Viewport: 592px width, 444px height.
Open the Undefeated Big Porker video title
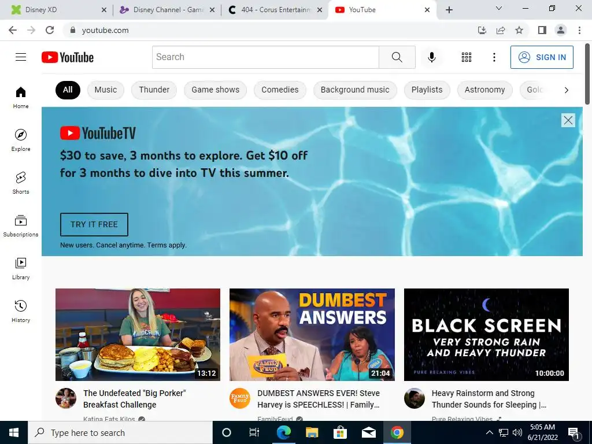click(x=134, y=399)
